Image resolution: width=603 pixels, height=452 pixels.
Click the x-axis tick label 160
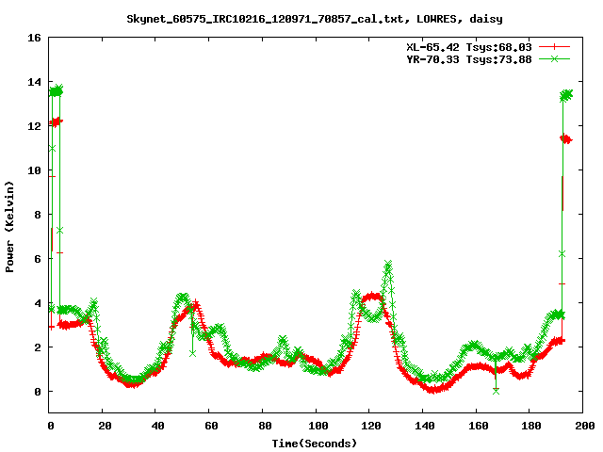click(478, 426)
